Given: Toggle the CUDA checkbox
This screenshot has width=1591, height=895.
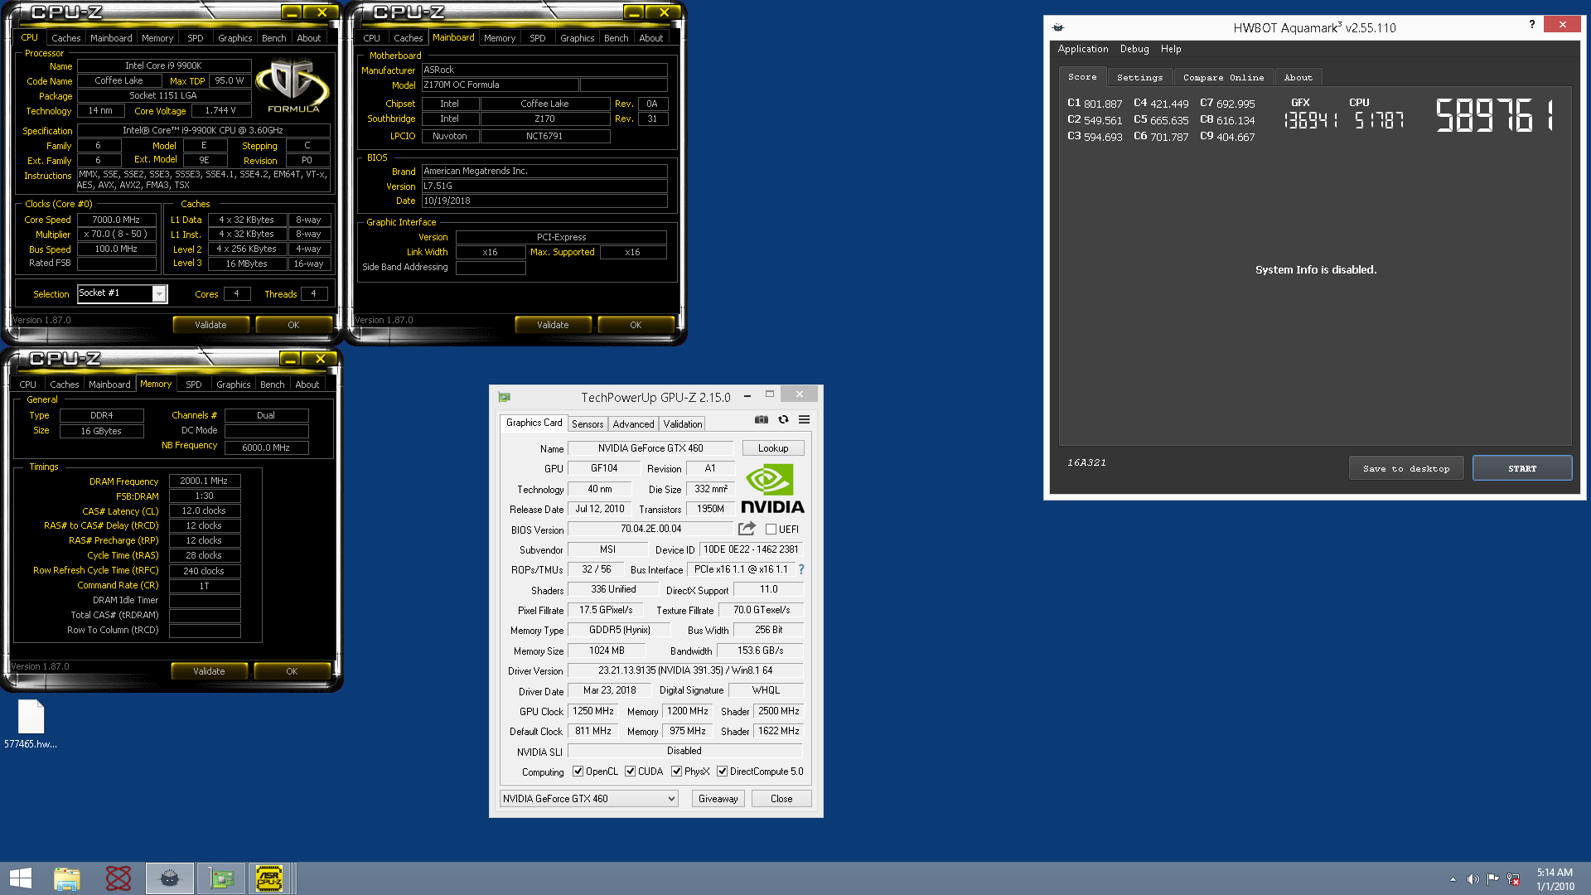Looking at the screenshot, I should (x=630, y=772).
